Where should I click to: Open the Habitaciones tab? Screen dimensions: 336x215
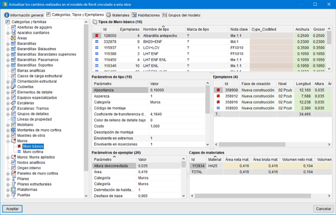[146, 15]
